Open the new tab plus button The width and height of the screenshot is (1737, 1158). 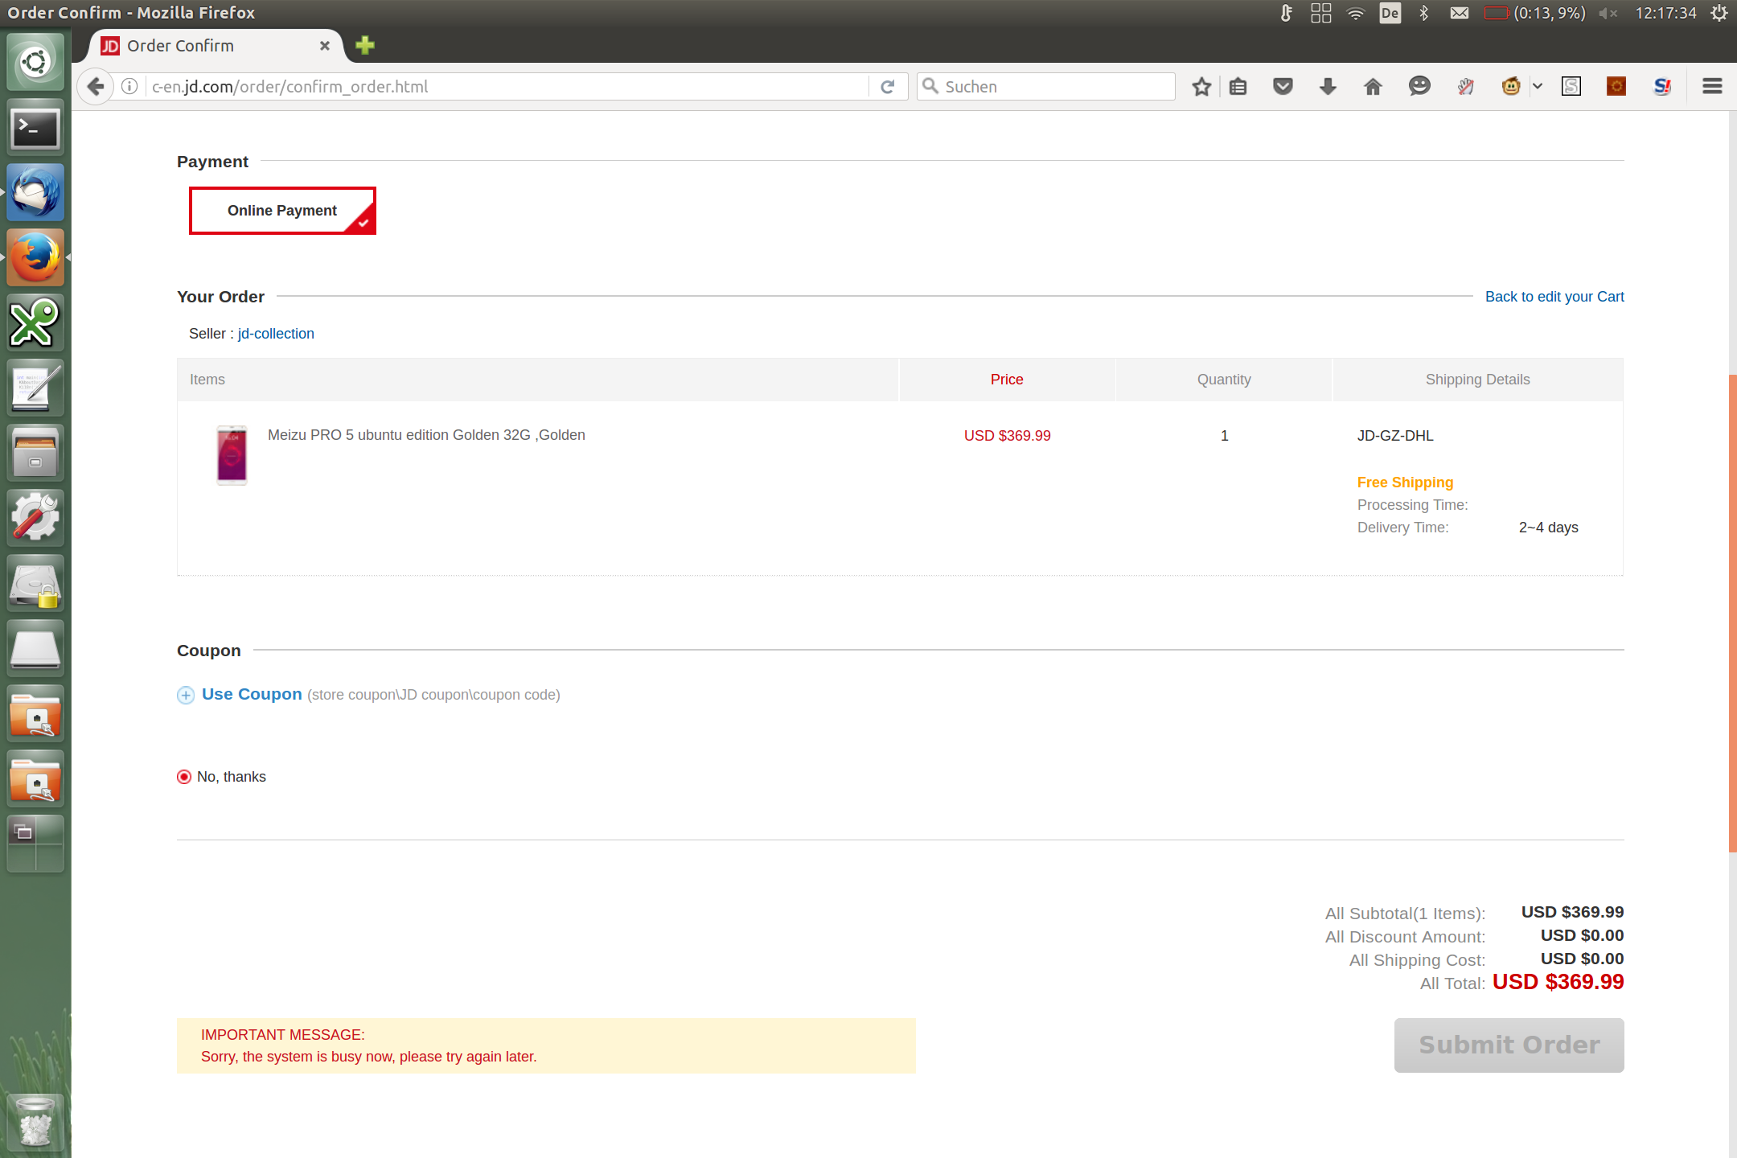pos(365,45)
